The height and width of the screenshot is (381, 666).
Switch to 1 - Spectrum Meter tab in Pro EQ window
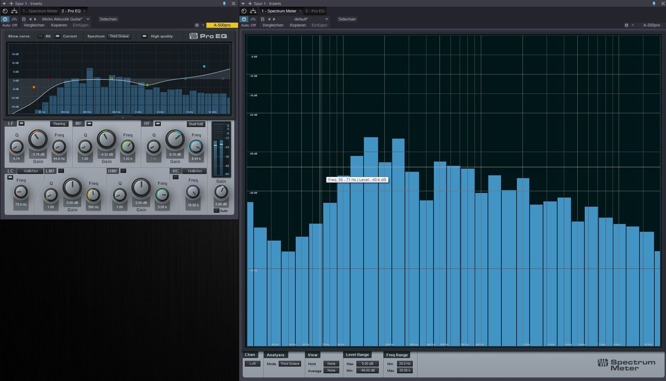[x=40, y=11]
